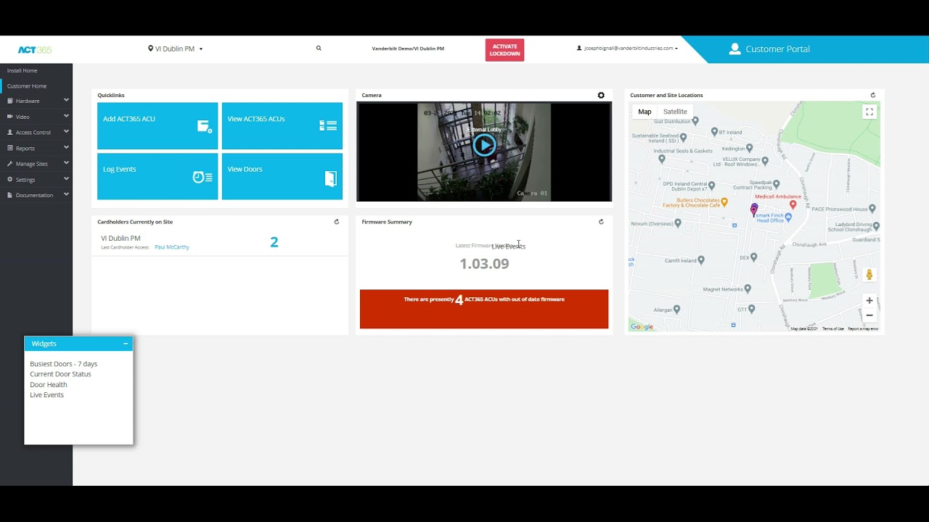Go to Install Home
This screenshot has width=929, height=522.
coord(22,70)
